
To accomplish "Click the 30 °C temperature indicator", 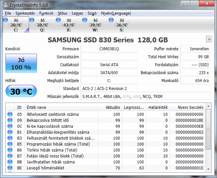I will [21, 91].
